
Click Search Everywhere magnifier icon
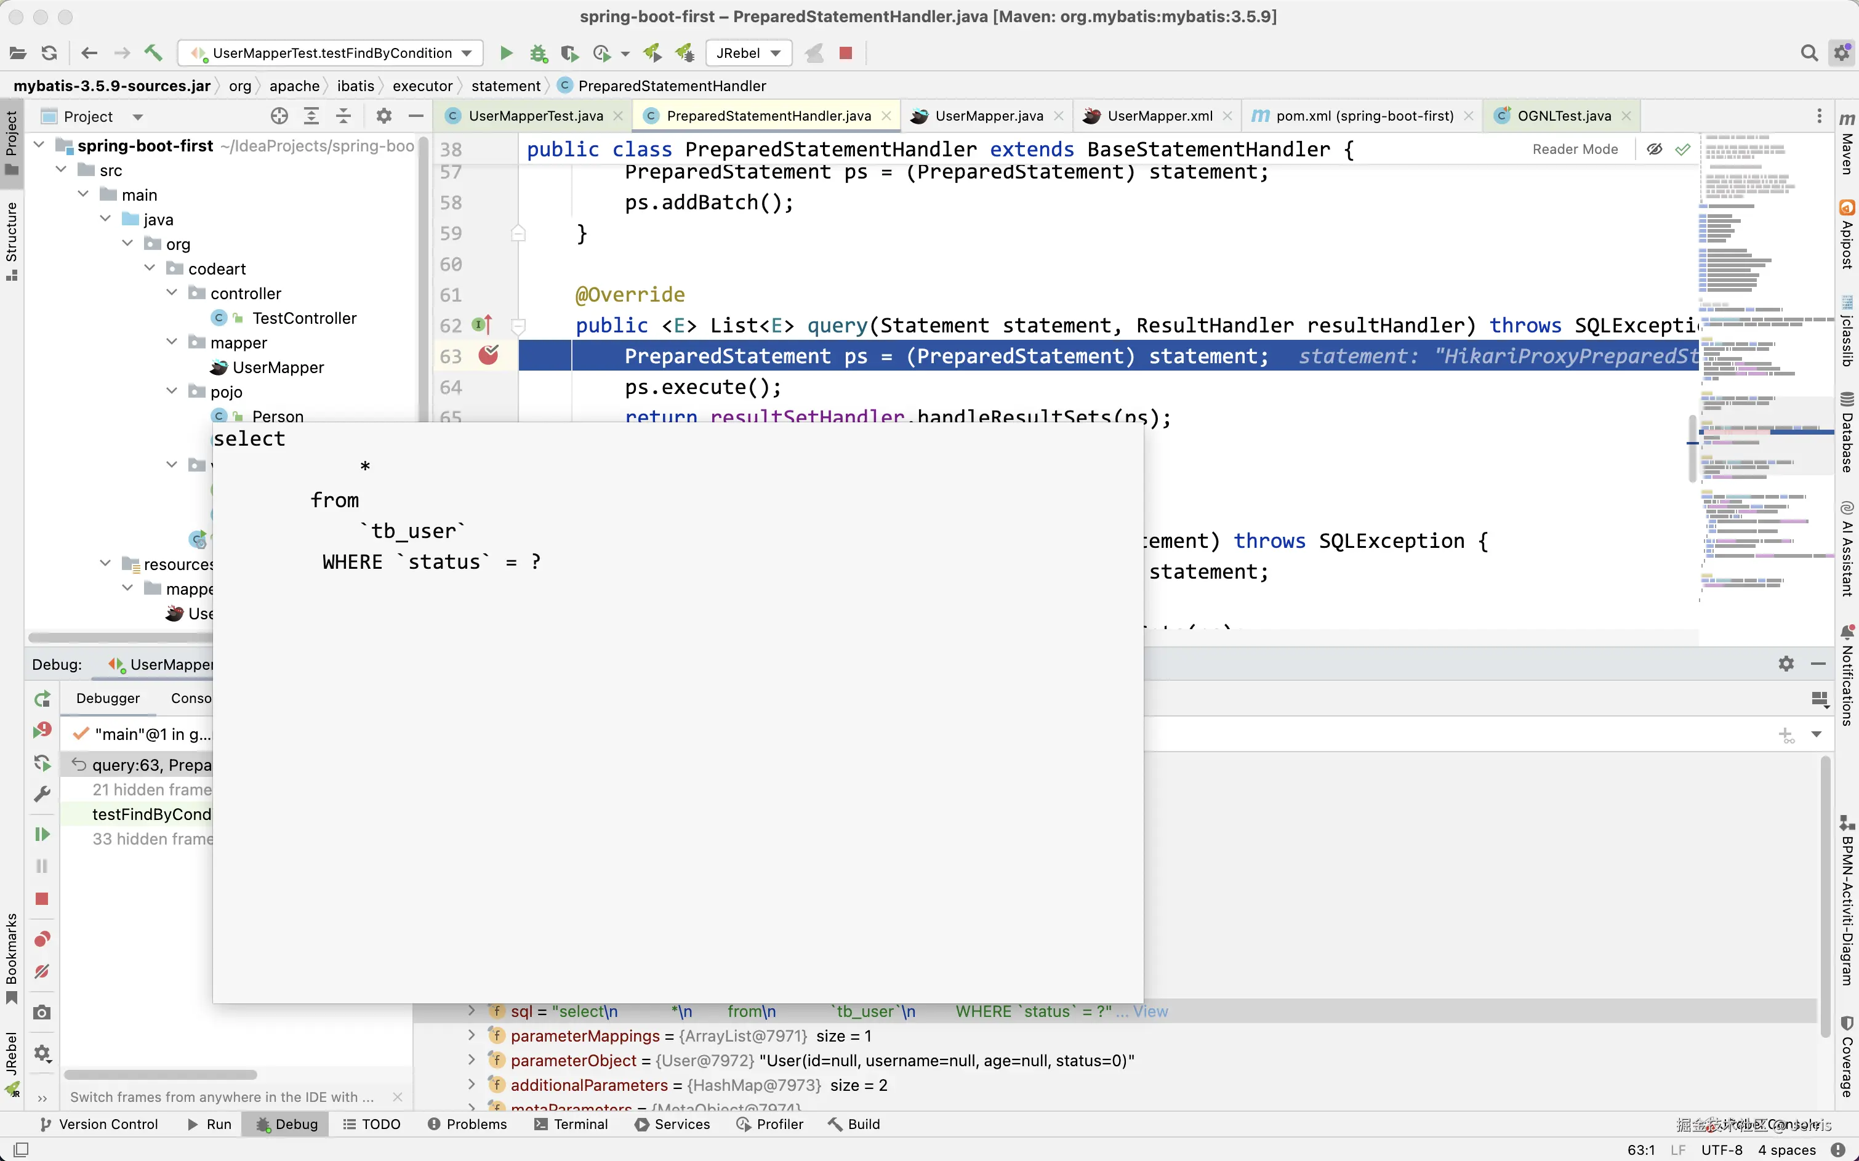click(1809, 53)
